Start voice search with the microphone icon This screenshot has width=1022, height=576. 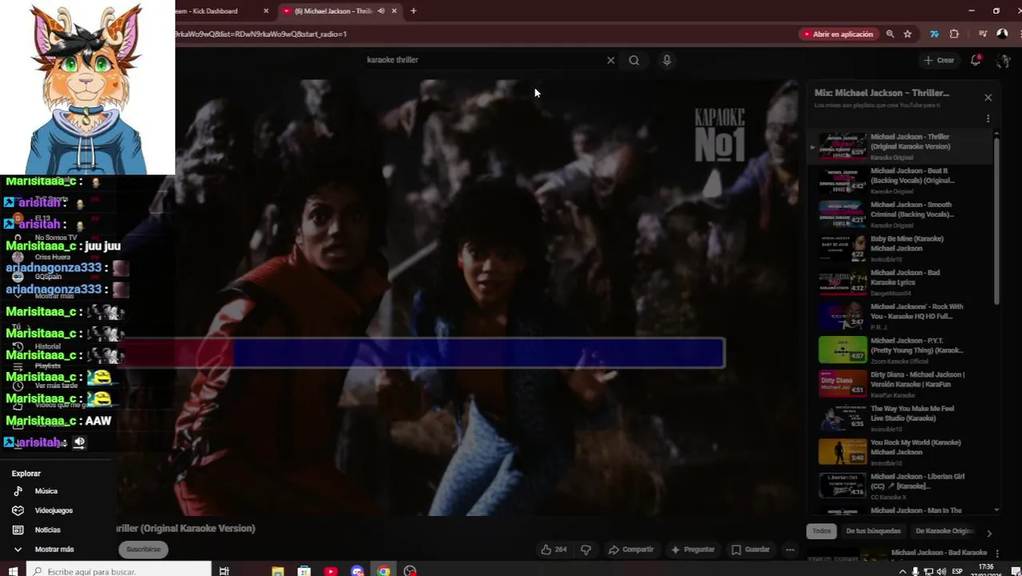(666, 60)
